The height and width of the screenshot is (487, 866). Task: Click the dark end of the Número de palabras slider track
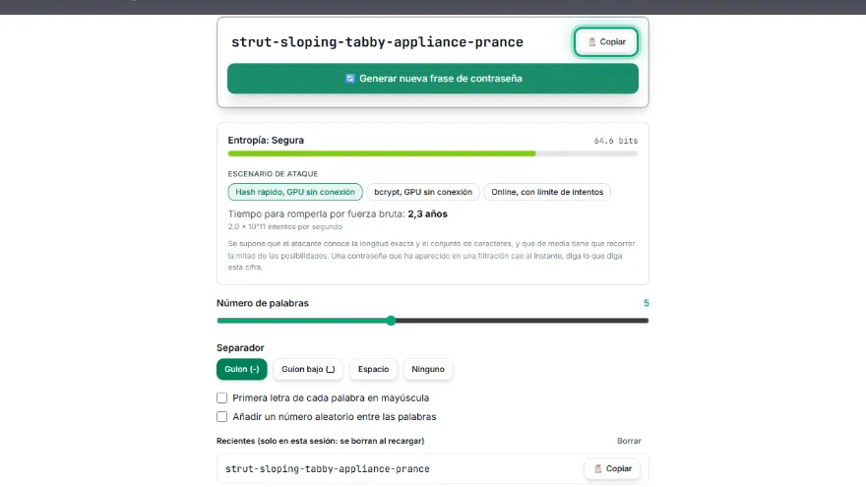[x=522, y=321]
